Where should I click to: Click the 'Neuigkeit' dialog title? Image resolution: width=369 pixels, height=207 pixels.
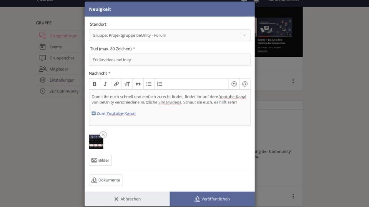click(x=100, y=9)
